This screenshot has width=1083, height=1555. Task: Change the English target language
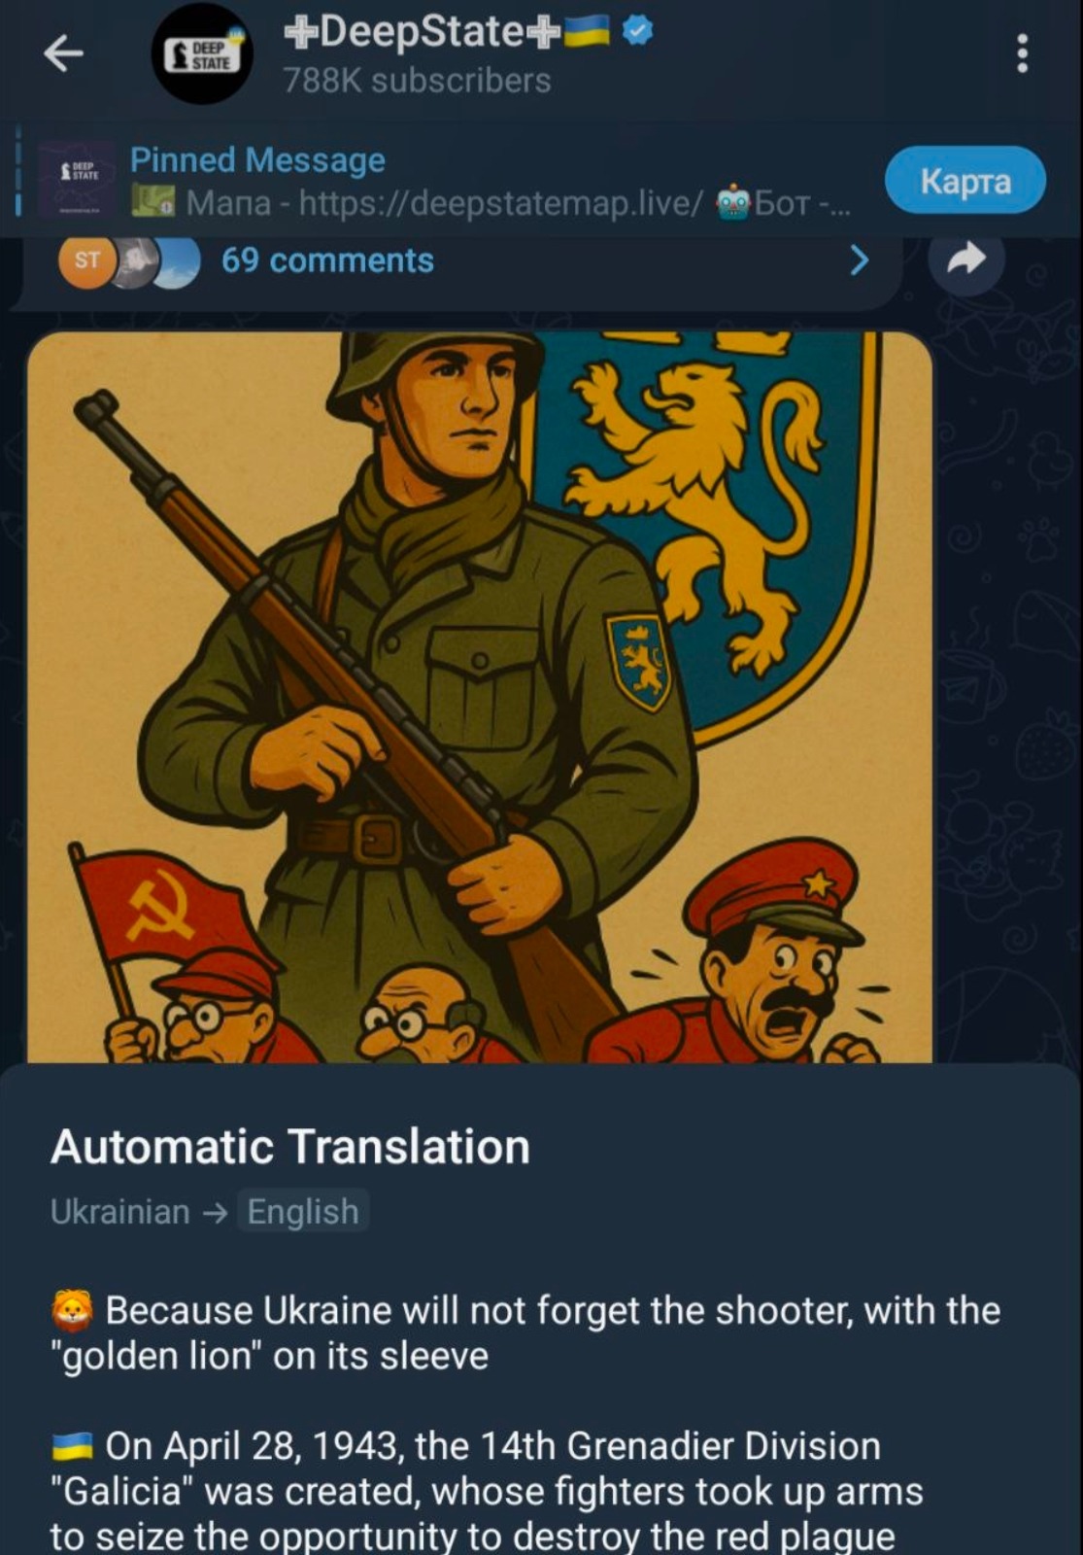(x=303, y=1211)
